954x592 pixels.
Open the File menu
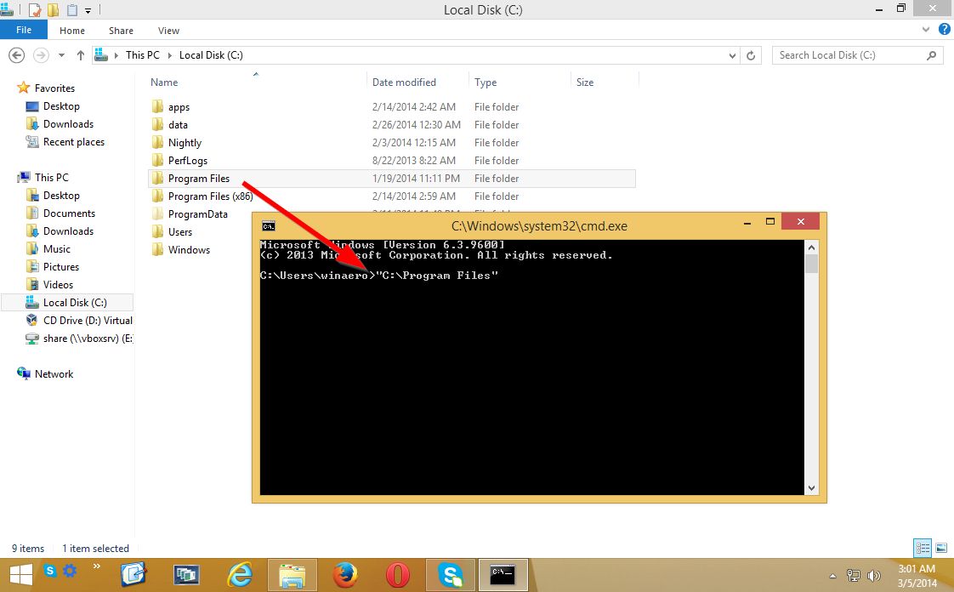pyautogui.click(x=24, y=30)
